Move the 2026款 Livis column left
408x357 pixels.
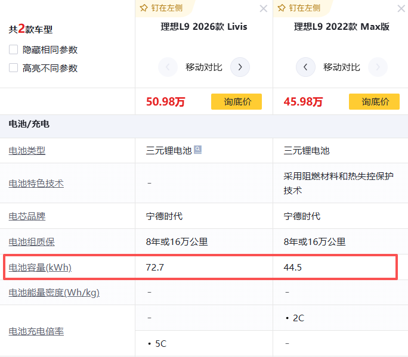(x=168, y=67)
